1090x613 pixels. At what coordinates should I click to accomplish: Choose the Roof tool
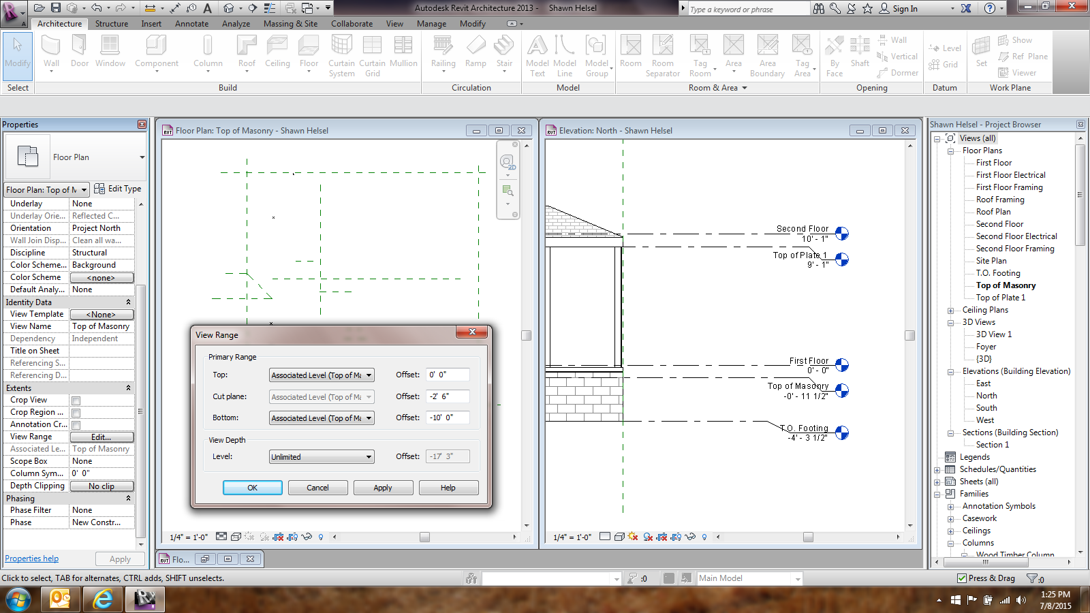(247, 52)
